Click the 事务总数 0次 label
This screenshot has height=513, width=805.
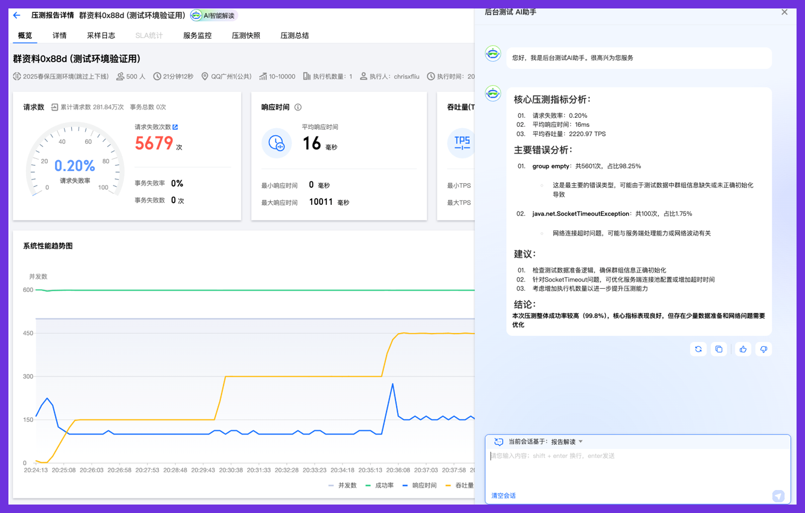tap(148, 107)
